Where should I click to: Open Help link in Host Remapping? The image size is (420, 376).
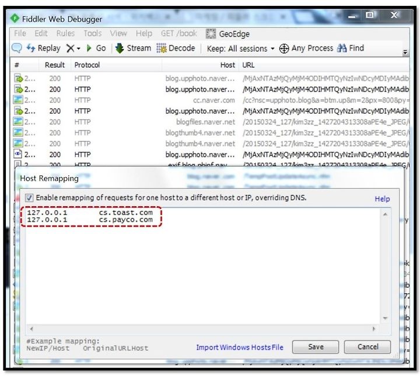pos(382,199)
